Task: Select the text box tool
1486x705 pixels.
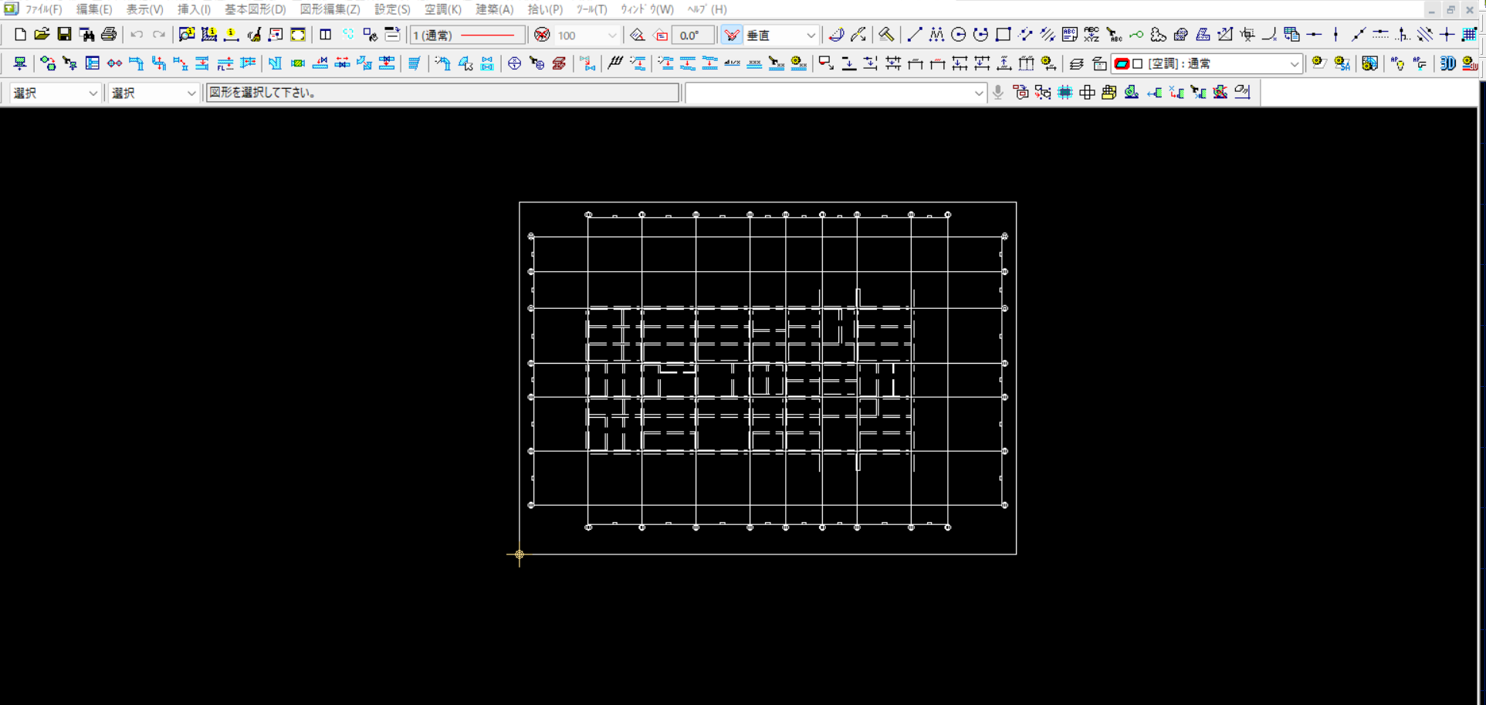Action: click(1069, 35)
